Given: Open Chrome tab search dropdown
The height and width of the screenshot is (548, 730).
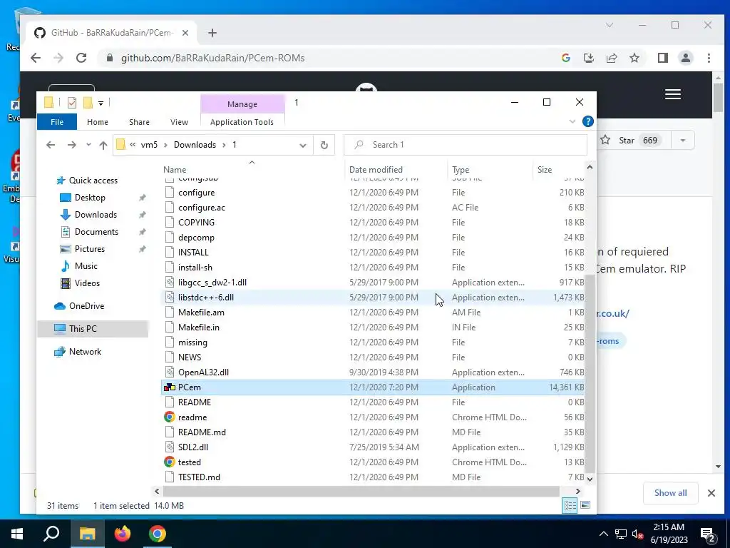Looking at the screenshot, I should [x=610, y=25].
